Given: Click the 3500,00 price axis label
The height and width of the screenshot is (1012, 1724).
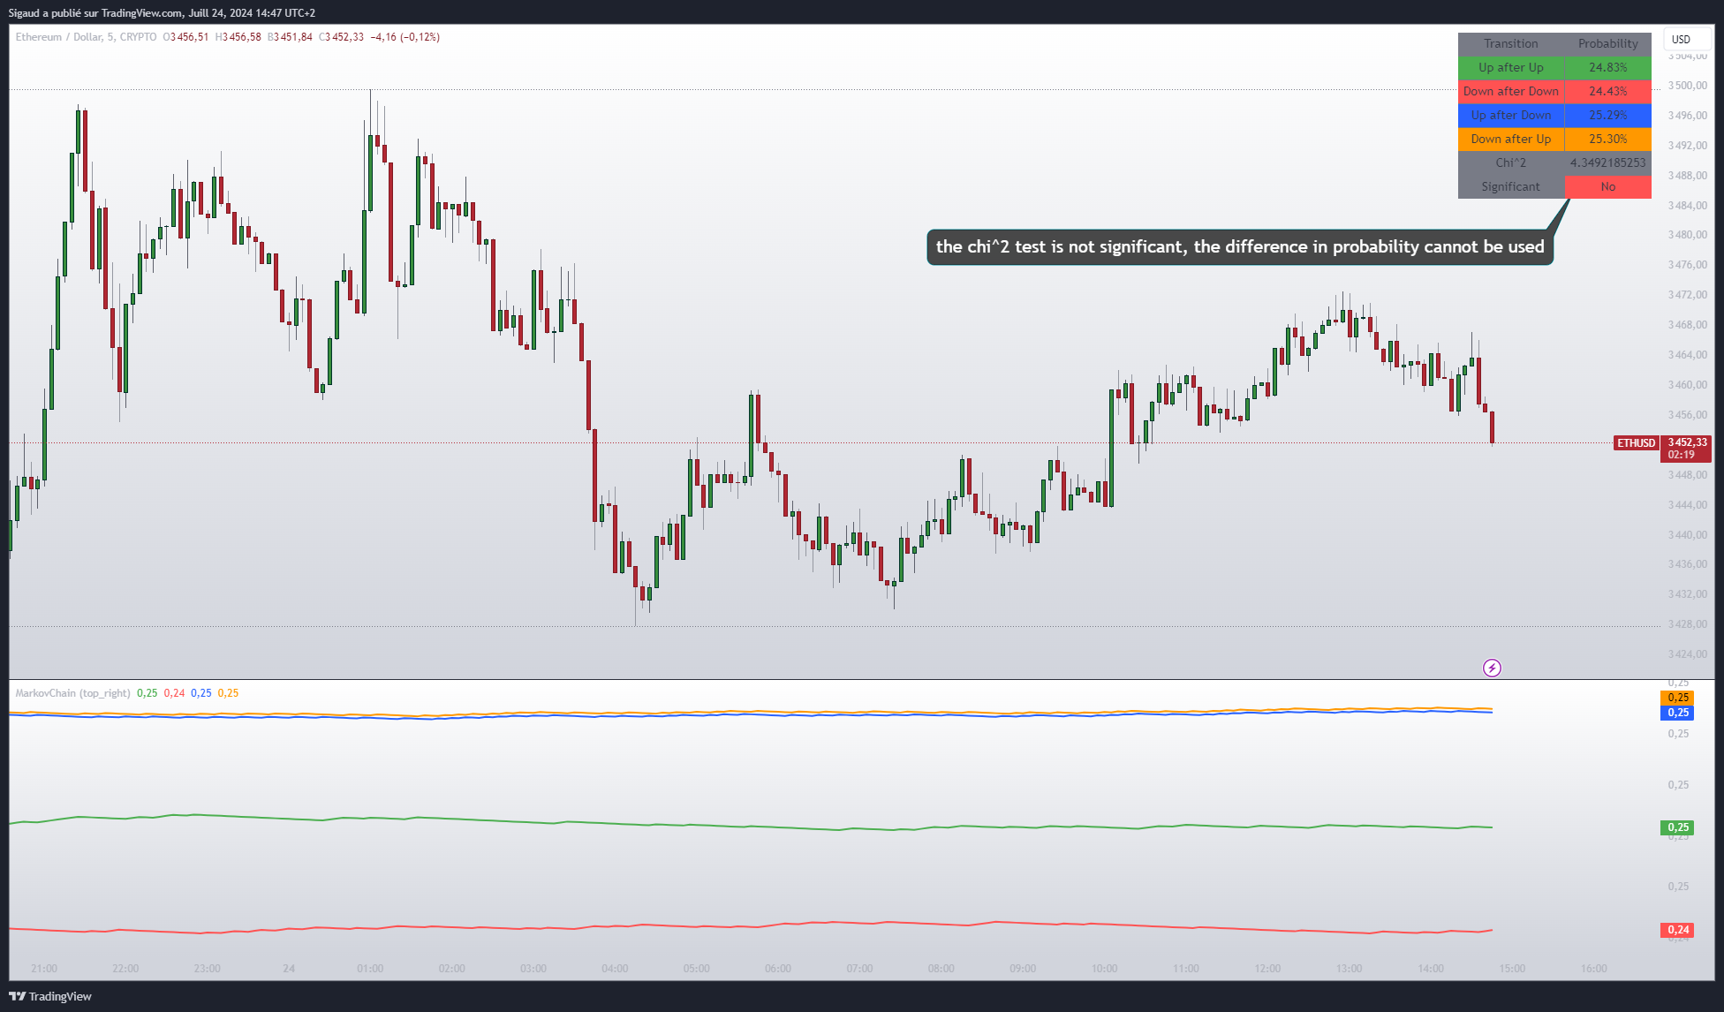Looking at the screenshot, I should click(x=1687, y=86).
